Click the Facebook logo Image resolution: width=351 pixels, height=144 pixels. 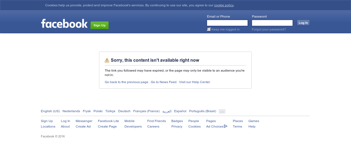pos(64,23)
